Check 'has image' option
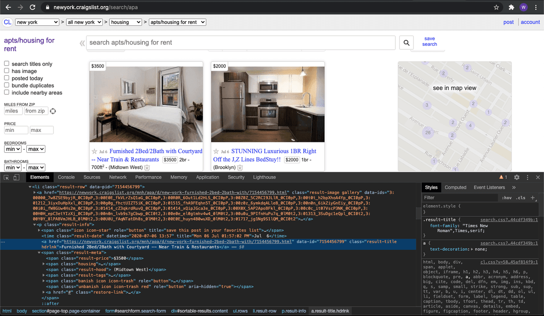 pyautogui.click(x=7, y=71)
